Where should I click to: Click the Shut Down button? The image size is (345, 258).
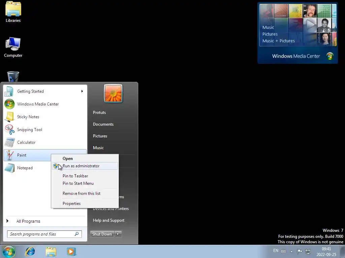[x=102, y=234]
